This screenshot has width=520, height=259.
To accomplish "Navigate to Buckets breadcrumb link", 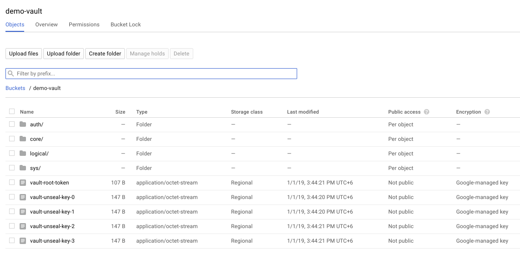I will click(15, 88).
